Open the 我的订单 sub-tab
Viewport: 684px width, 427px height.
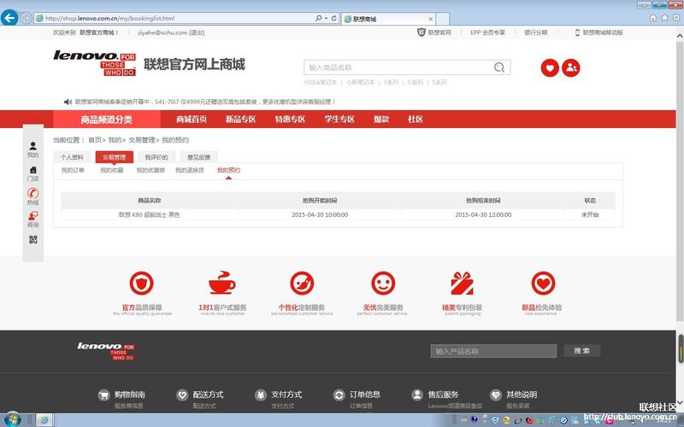pyautogui.click(x=73, y=170)
